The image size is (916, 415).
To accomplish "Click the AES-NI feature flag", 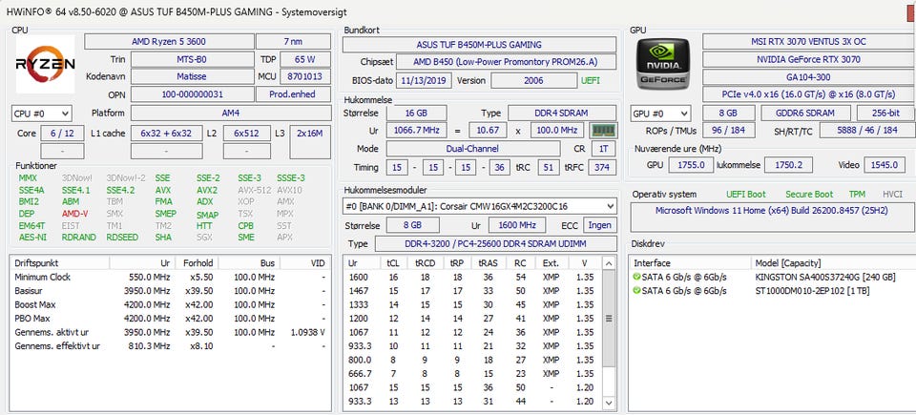I will pos(31,238).
